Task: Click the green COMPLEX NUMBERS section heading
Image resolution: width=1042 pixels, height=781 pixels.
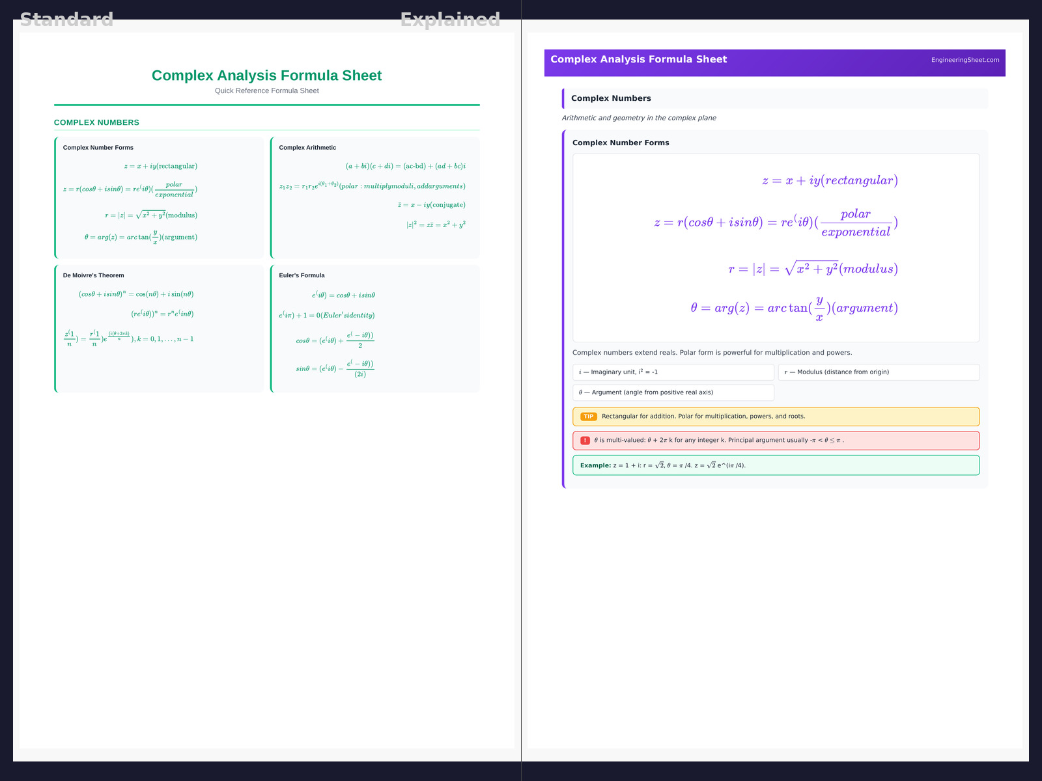Action: tap(96, 122)
